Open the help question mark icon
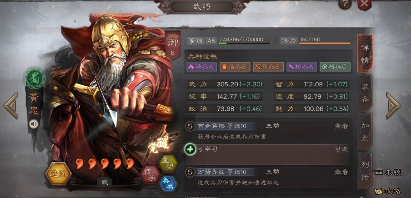 click(x=345, y=4)
